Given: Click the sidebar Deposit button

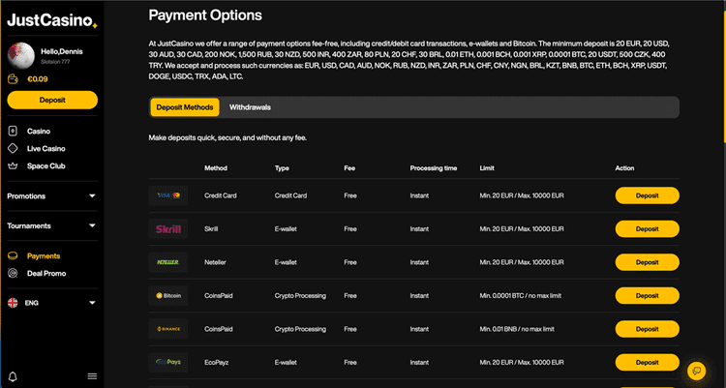Looking at the screenshot, I should point(52,100).
